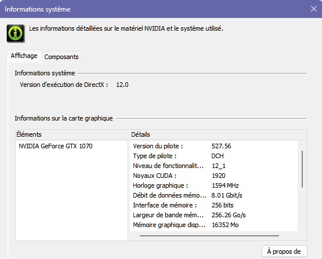Click the driver version value 527.56
Image resolution: width=322 pixels, height=259 pixels.
coord(222,146)
